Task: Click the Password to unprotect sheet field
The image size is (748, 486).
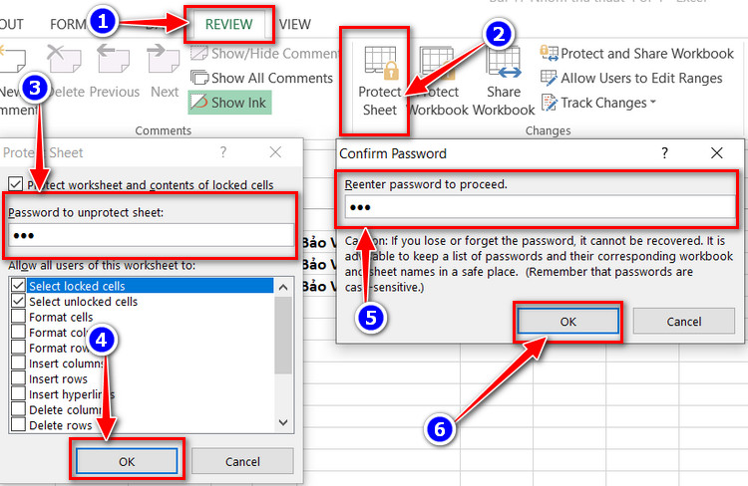Action: (x=152, y=235)
